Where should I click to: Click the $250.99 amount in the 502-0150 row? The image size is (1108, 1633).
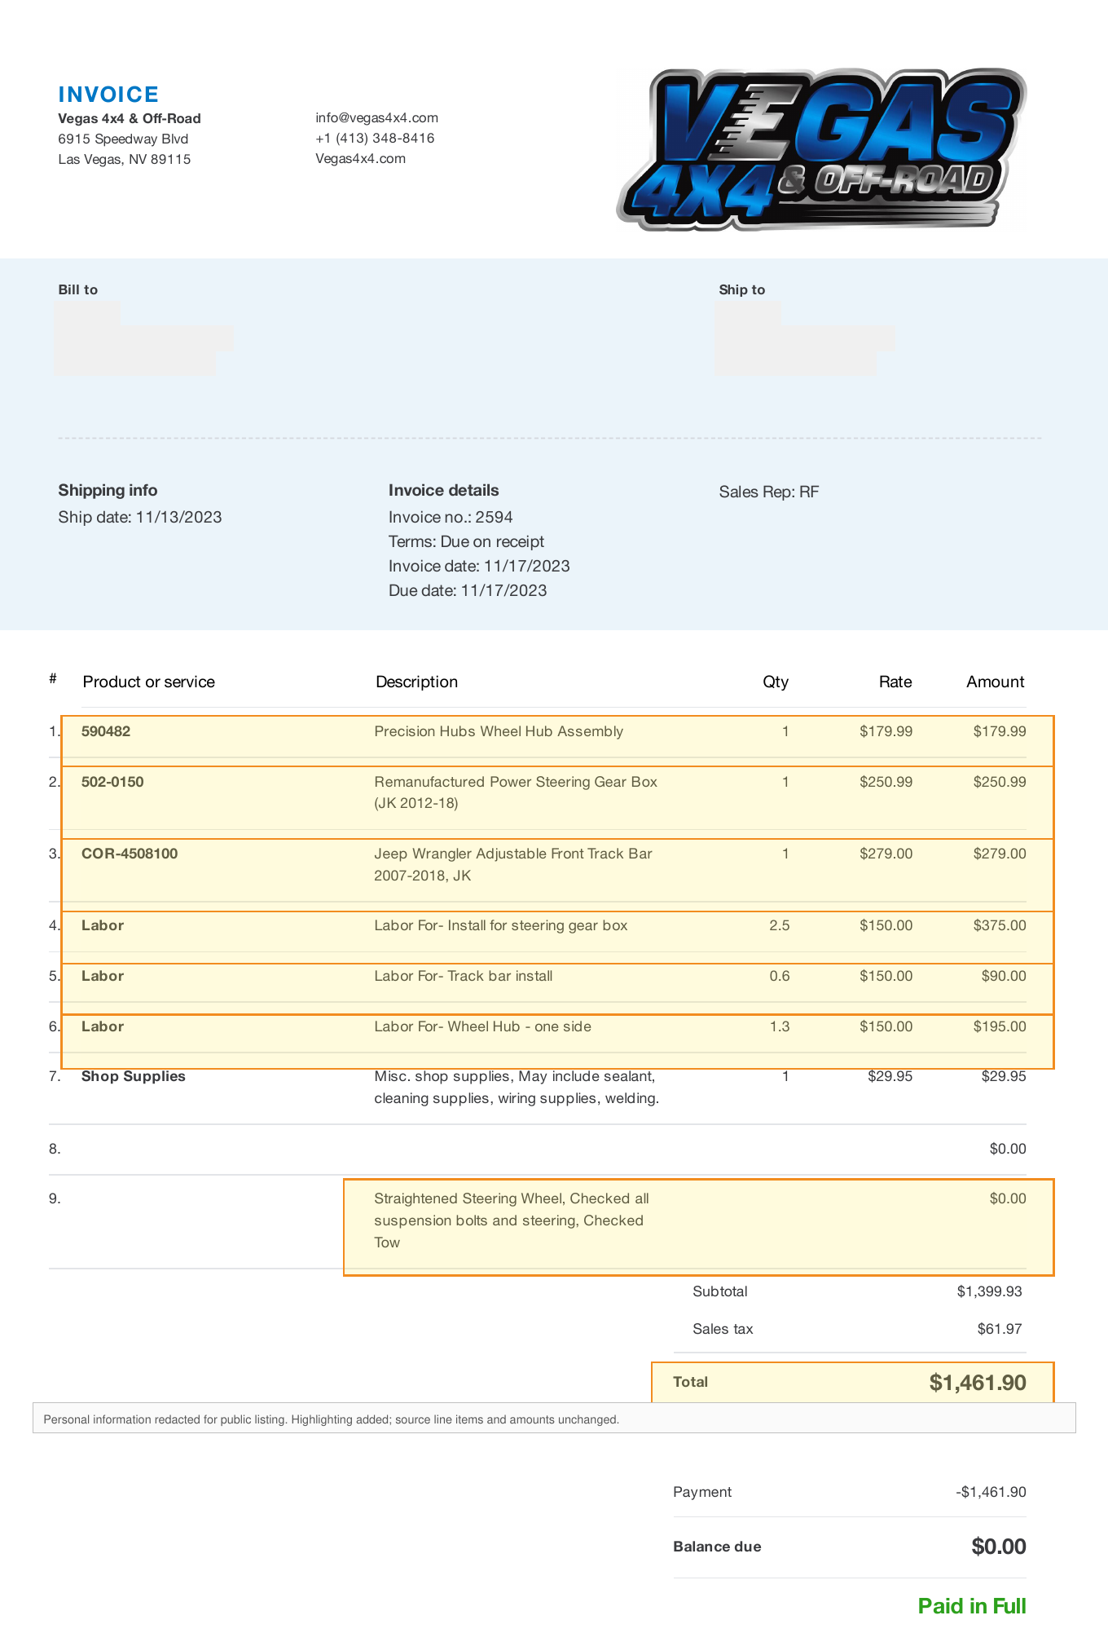1000,782
